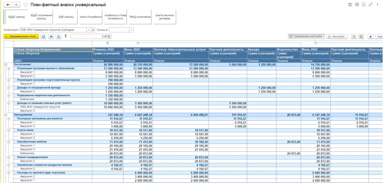Collapse the Услуги связи row

click(9, 130)
